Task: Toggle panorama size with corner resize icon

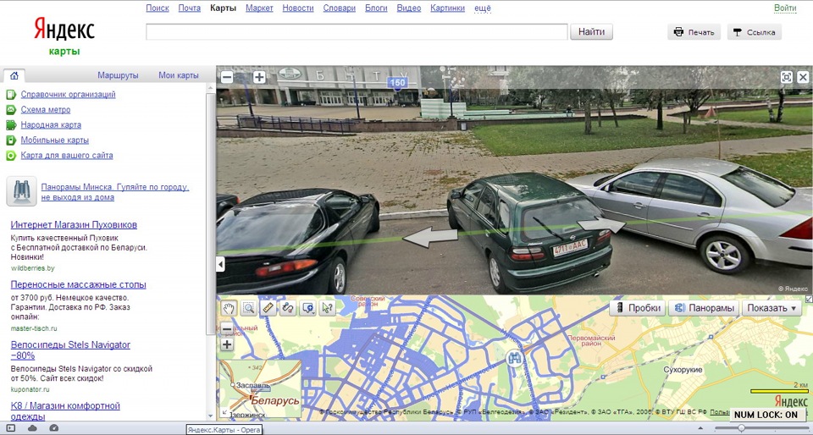Action: tap(809, 299)
